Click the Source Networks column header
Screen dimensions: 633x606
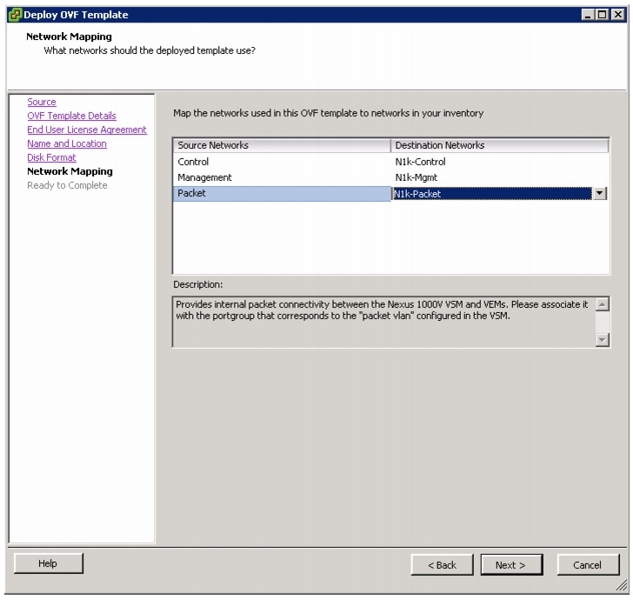pos(282,145)
